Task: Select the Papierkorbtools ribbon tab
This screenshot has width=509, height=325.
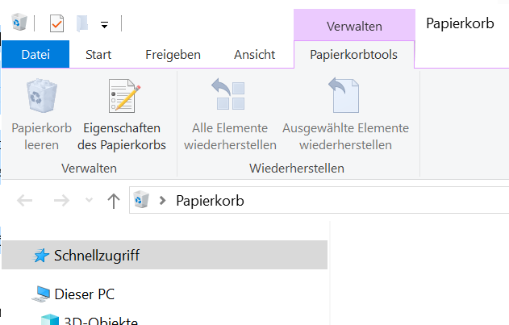Action: click(354, 55)
